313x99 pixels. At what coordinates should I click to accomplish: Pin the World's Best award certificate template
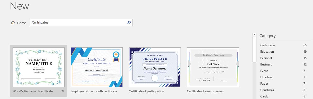tap(62, 91)
